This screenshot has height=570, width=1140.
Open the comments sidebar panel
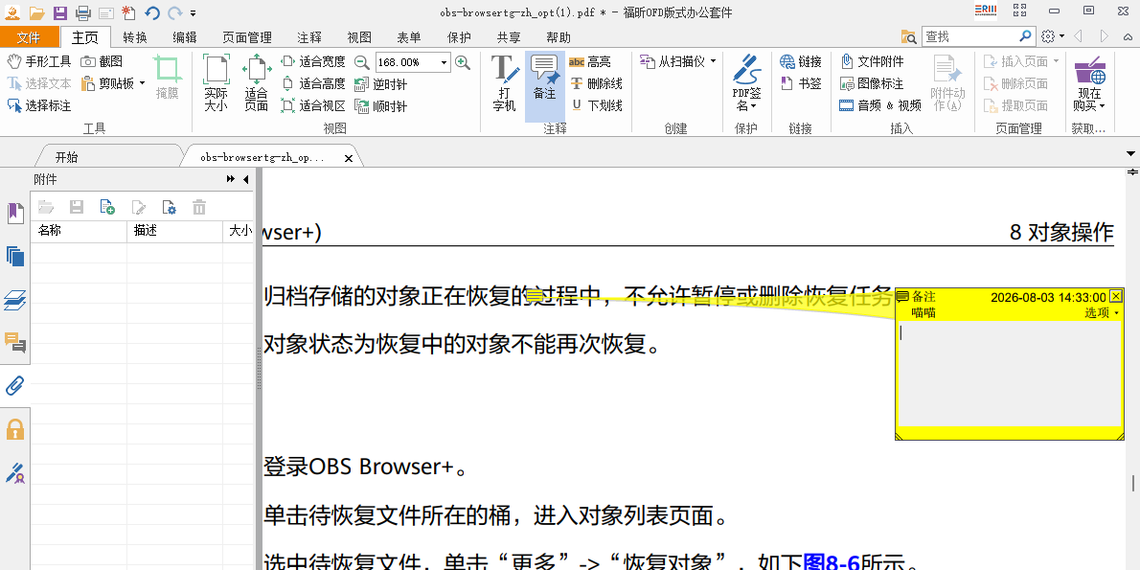pos(15,342)
